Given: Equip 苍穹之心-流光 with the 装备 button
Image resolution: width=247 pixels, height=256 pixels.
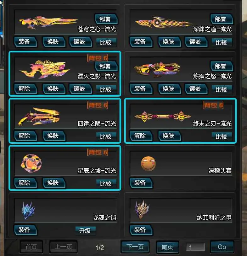Looking at the screenshot, I should point(25,42).
